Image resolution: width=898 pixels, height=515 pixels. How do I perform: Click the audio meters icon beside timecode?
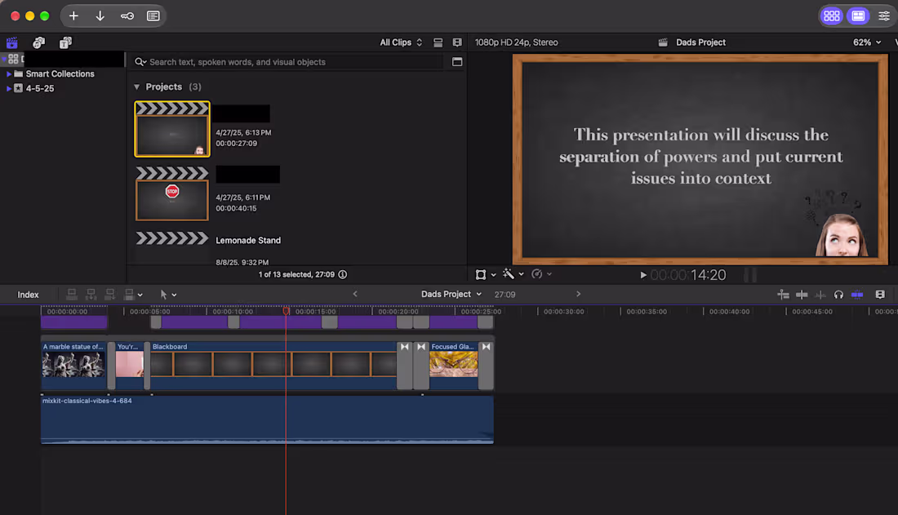750,275
